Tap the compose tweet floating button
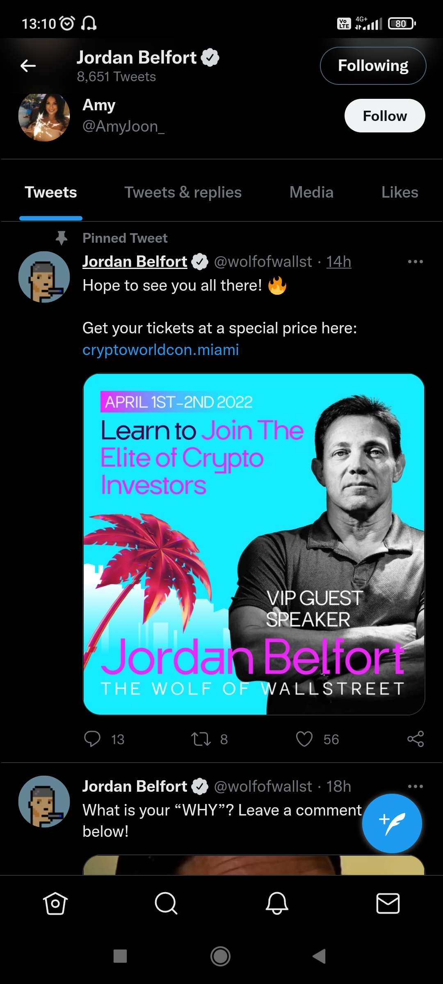 [x=392, y=823]
